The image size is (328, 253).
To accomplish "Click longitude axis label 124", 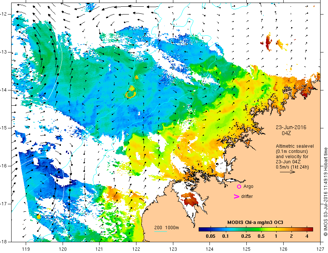I will coord(210,249).
